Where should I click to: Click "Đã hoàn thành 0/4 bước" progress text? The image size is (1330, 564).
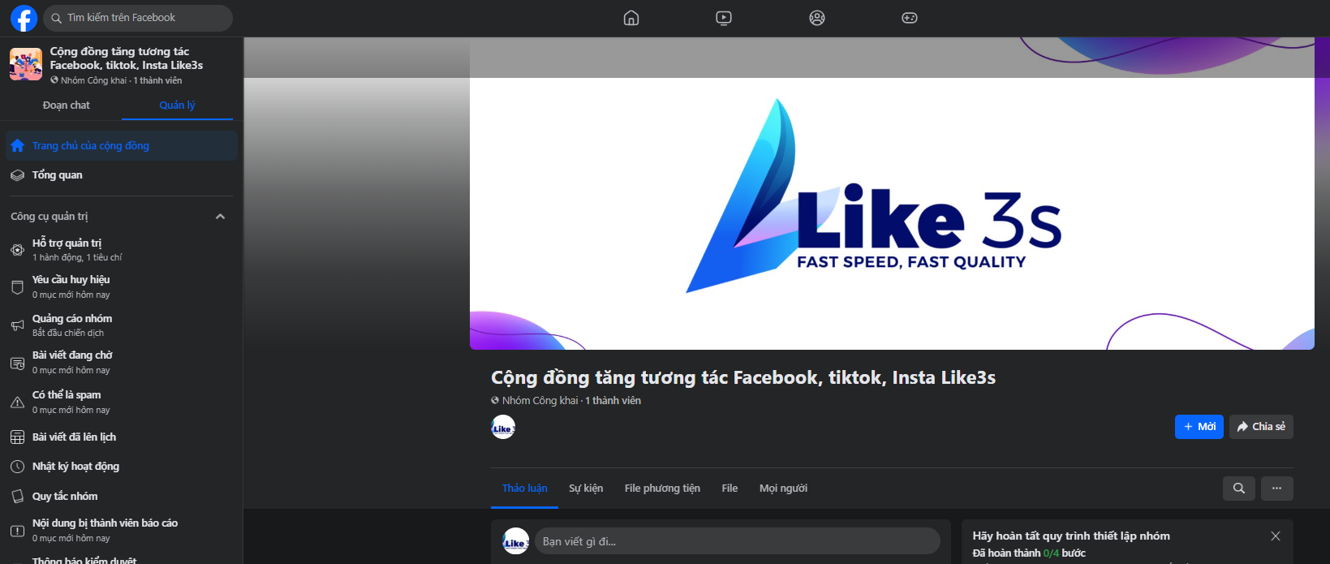pyautogui.click(x=1029, y=553)
